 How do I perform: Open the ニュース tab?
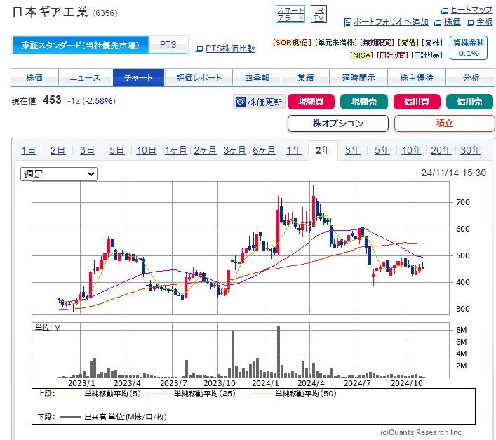85,77
